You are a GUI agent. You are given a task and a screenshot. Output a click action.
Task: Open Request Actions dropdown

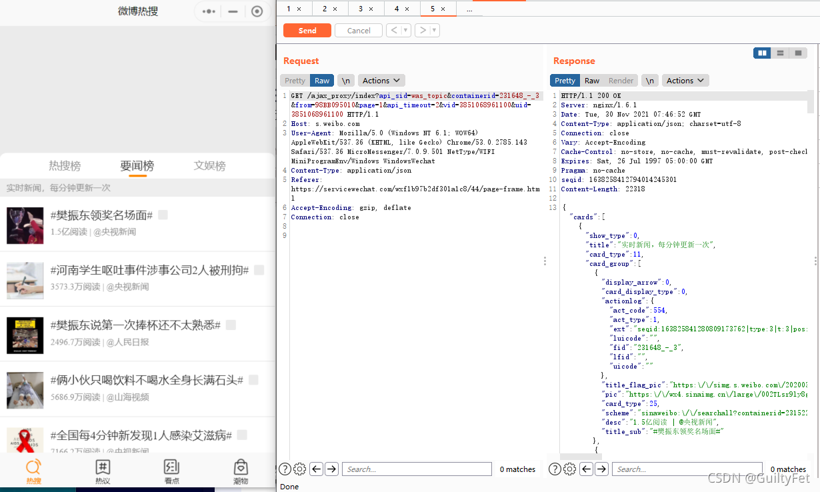381,81
